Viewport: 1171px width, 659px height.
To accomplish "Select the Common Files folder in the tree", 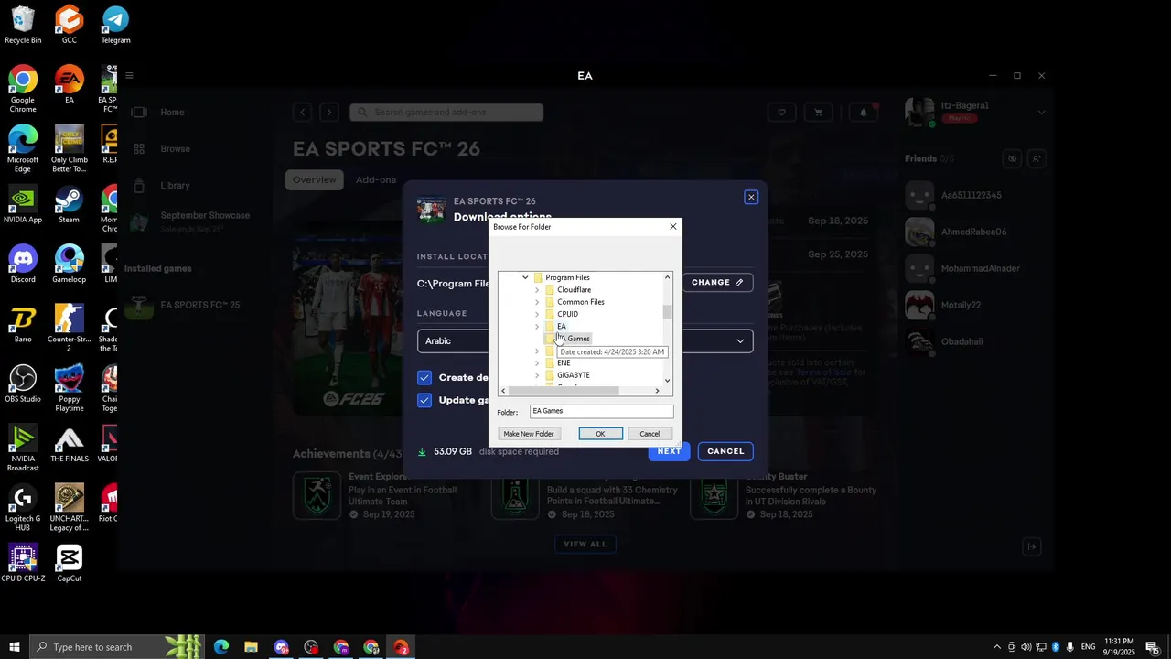I will tap(580, 302).
